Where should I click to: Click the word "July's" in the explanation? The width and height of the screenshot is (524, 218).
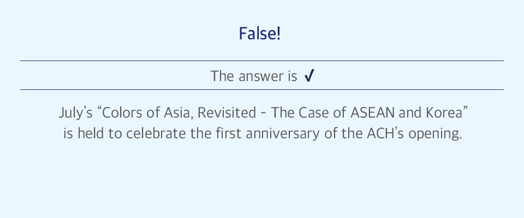tap(75, 113)
